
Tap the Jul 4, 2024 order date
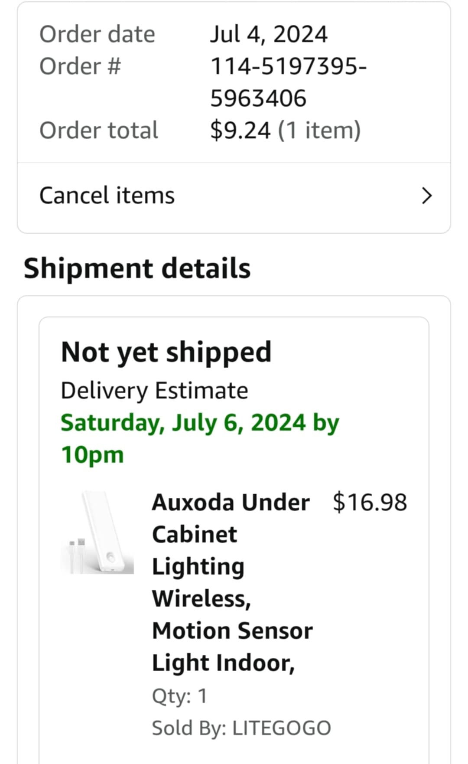(x=269, y=34)
